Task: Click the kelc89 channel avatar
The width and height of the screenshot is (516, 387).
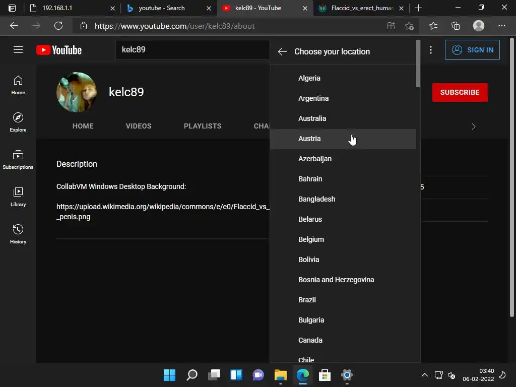Action: coord(77,92)
